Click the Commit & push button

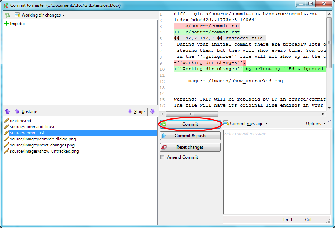[190, 136]
